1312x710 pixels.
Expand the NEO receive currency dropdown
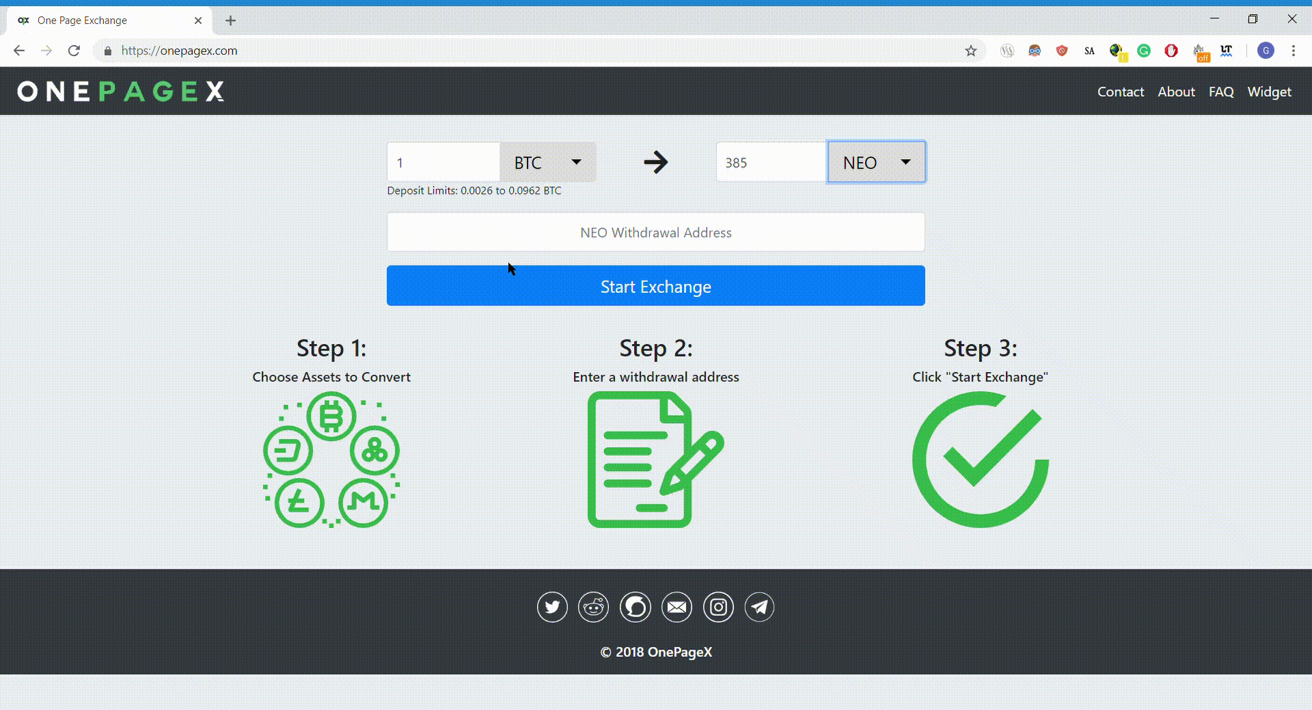point(876,162)
